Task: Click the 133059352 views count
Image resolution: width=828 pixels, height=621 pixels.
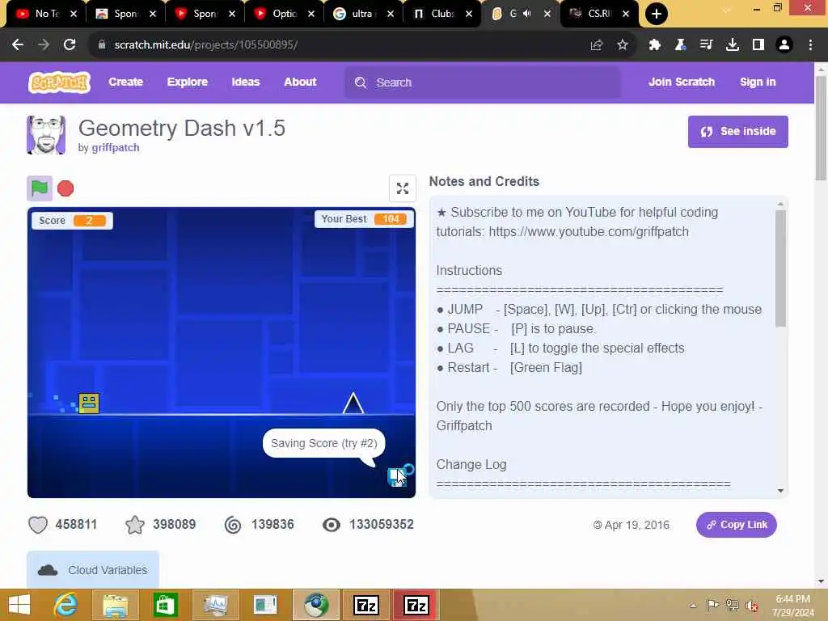Action: [382, 524]
